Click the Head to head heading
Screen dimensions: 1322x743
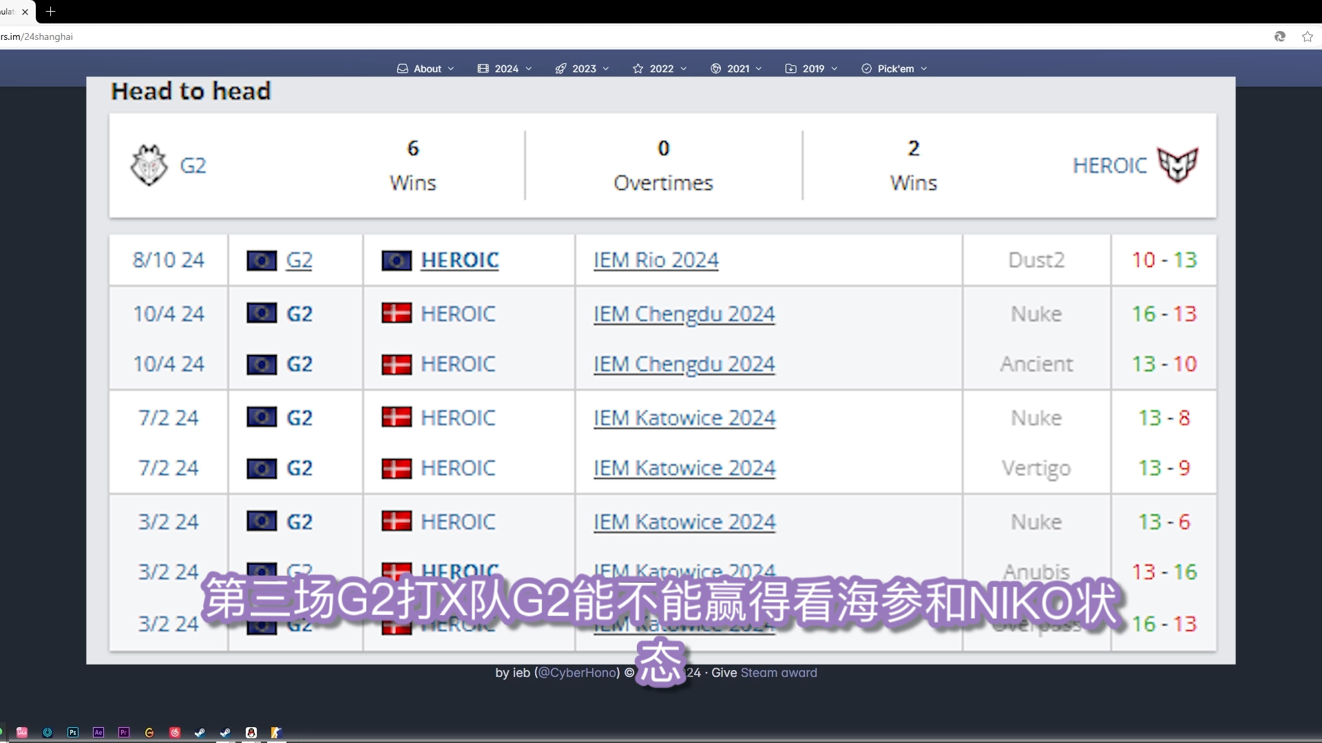[191, 91]
